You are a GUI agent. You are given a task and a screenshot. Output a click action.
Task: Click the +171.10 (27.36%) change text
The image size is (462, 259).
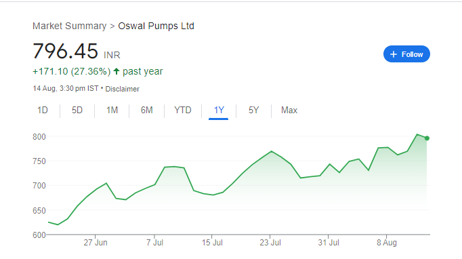72,71
